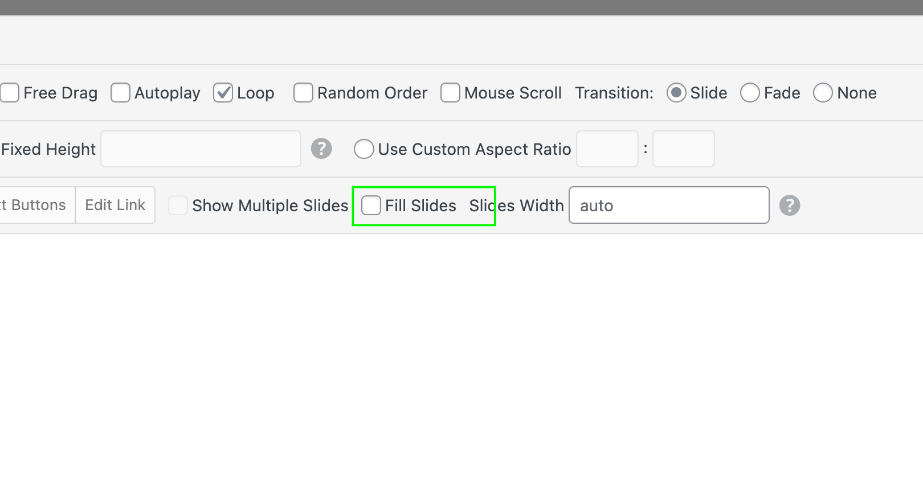This screenshot has height=484, width=923.
Task: Choose None as the transition
Action: coord(823,92)
